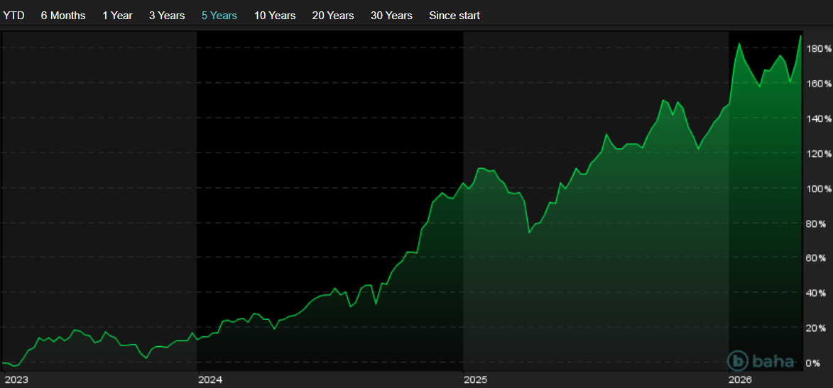Click the chart line's final peak at right edge
The height and width of the screenshot is (388, 833).
[x=801, y=35]
